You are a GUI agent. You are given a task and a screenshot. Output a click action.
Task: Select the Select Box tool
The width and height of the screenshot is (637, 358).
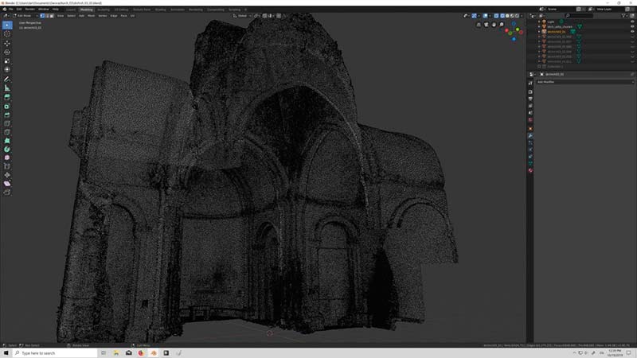(7, 25)
